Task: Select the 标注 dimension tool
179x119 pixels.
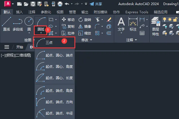Action: (133, 24)
